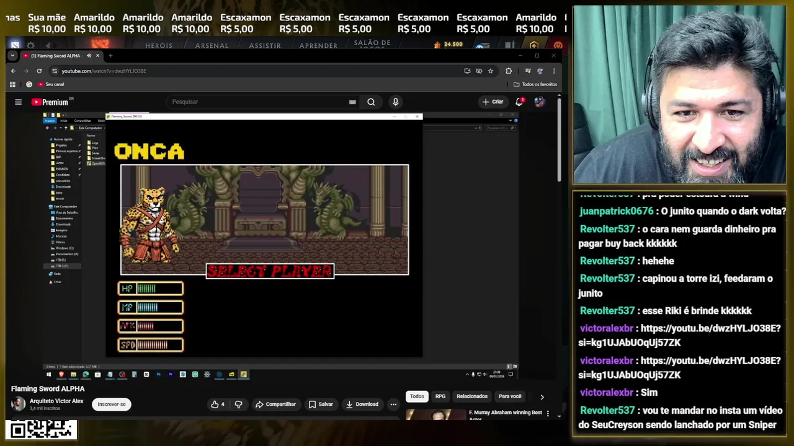Click the crossed-out eye icon in address bar
Screen dimensions: 794x446
click(479, 71)
